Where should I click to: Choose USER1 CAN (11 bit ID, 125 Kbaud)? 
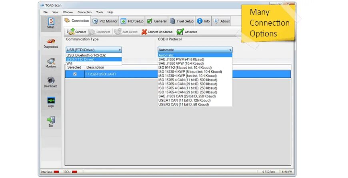click(x=195, y=100)
